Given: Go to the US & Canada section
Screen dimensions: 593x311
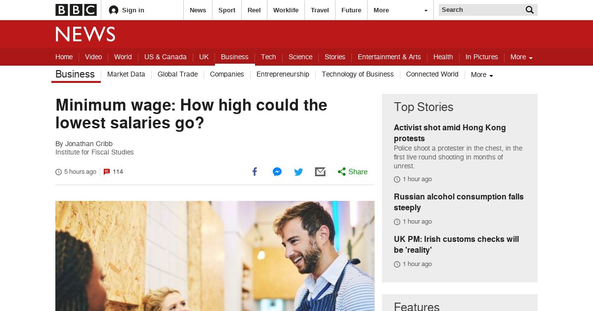Looking at the screenshot, I should click(x=166, y=57).
